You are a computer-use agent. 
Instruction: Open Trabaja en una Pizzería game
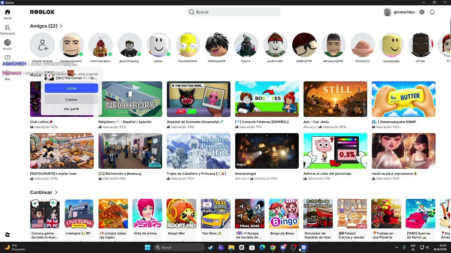tap(386, 214)
